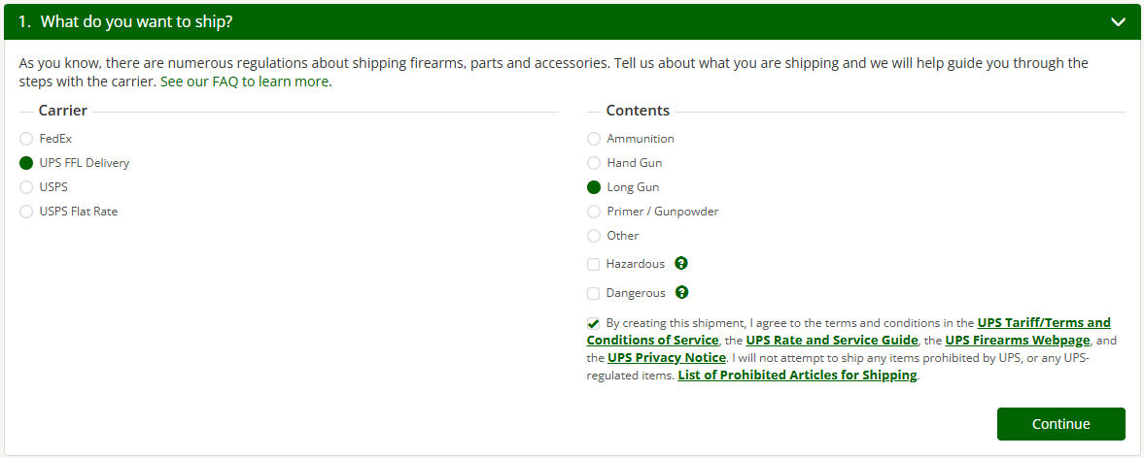The width and height of the screenshot is (1144, 458).
Task: Open List of Prohibited Articles for Shipping
Action: click(x=797, y=375)
